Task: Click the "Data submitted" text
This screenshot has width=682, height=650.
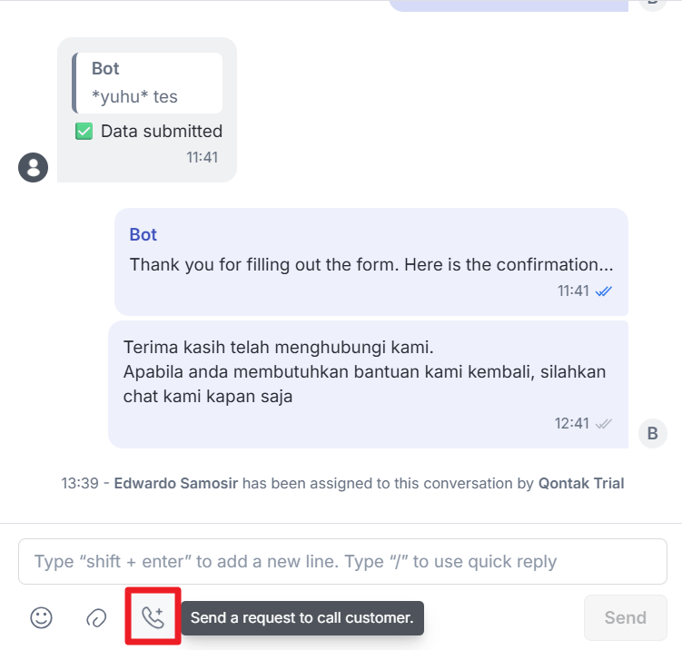Action: (162, 132)
